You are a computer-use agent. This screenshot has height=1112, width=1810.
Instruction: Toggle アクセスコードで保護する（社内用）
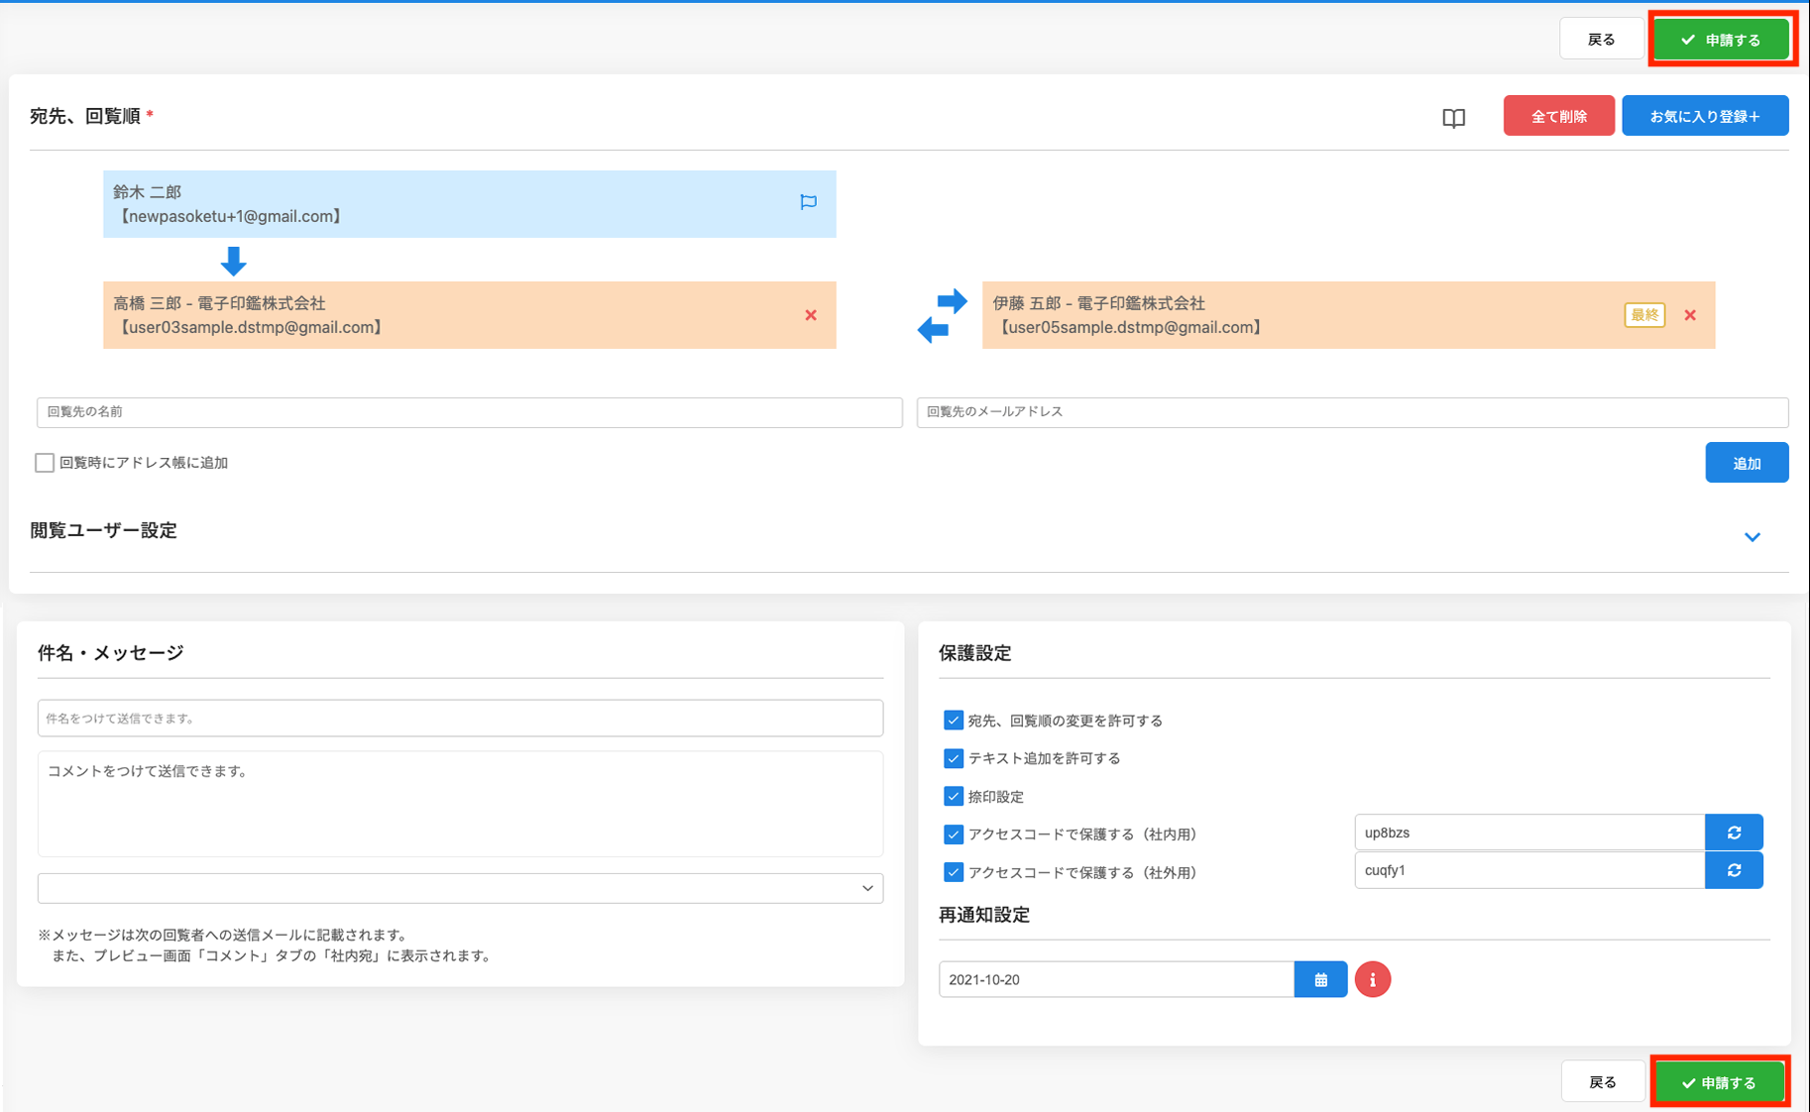[954, 834]
